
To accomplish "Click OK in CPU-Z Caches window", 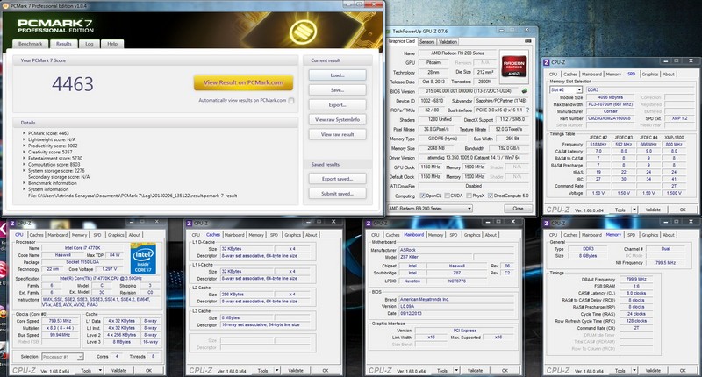I will [x=326, y=371].
